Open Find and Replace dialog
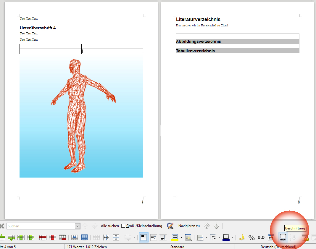This screenshot has height=249, width=316. click(x=170, y=226)
